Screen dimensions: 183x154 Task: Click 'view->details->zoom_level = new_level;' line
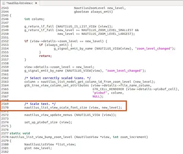tap(59, 67)
